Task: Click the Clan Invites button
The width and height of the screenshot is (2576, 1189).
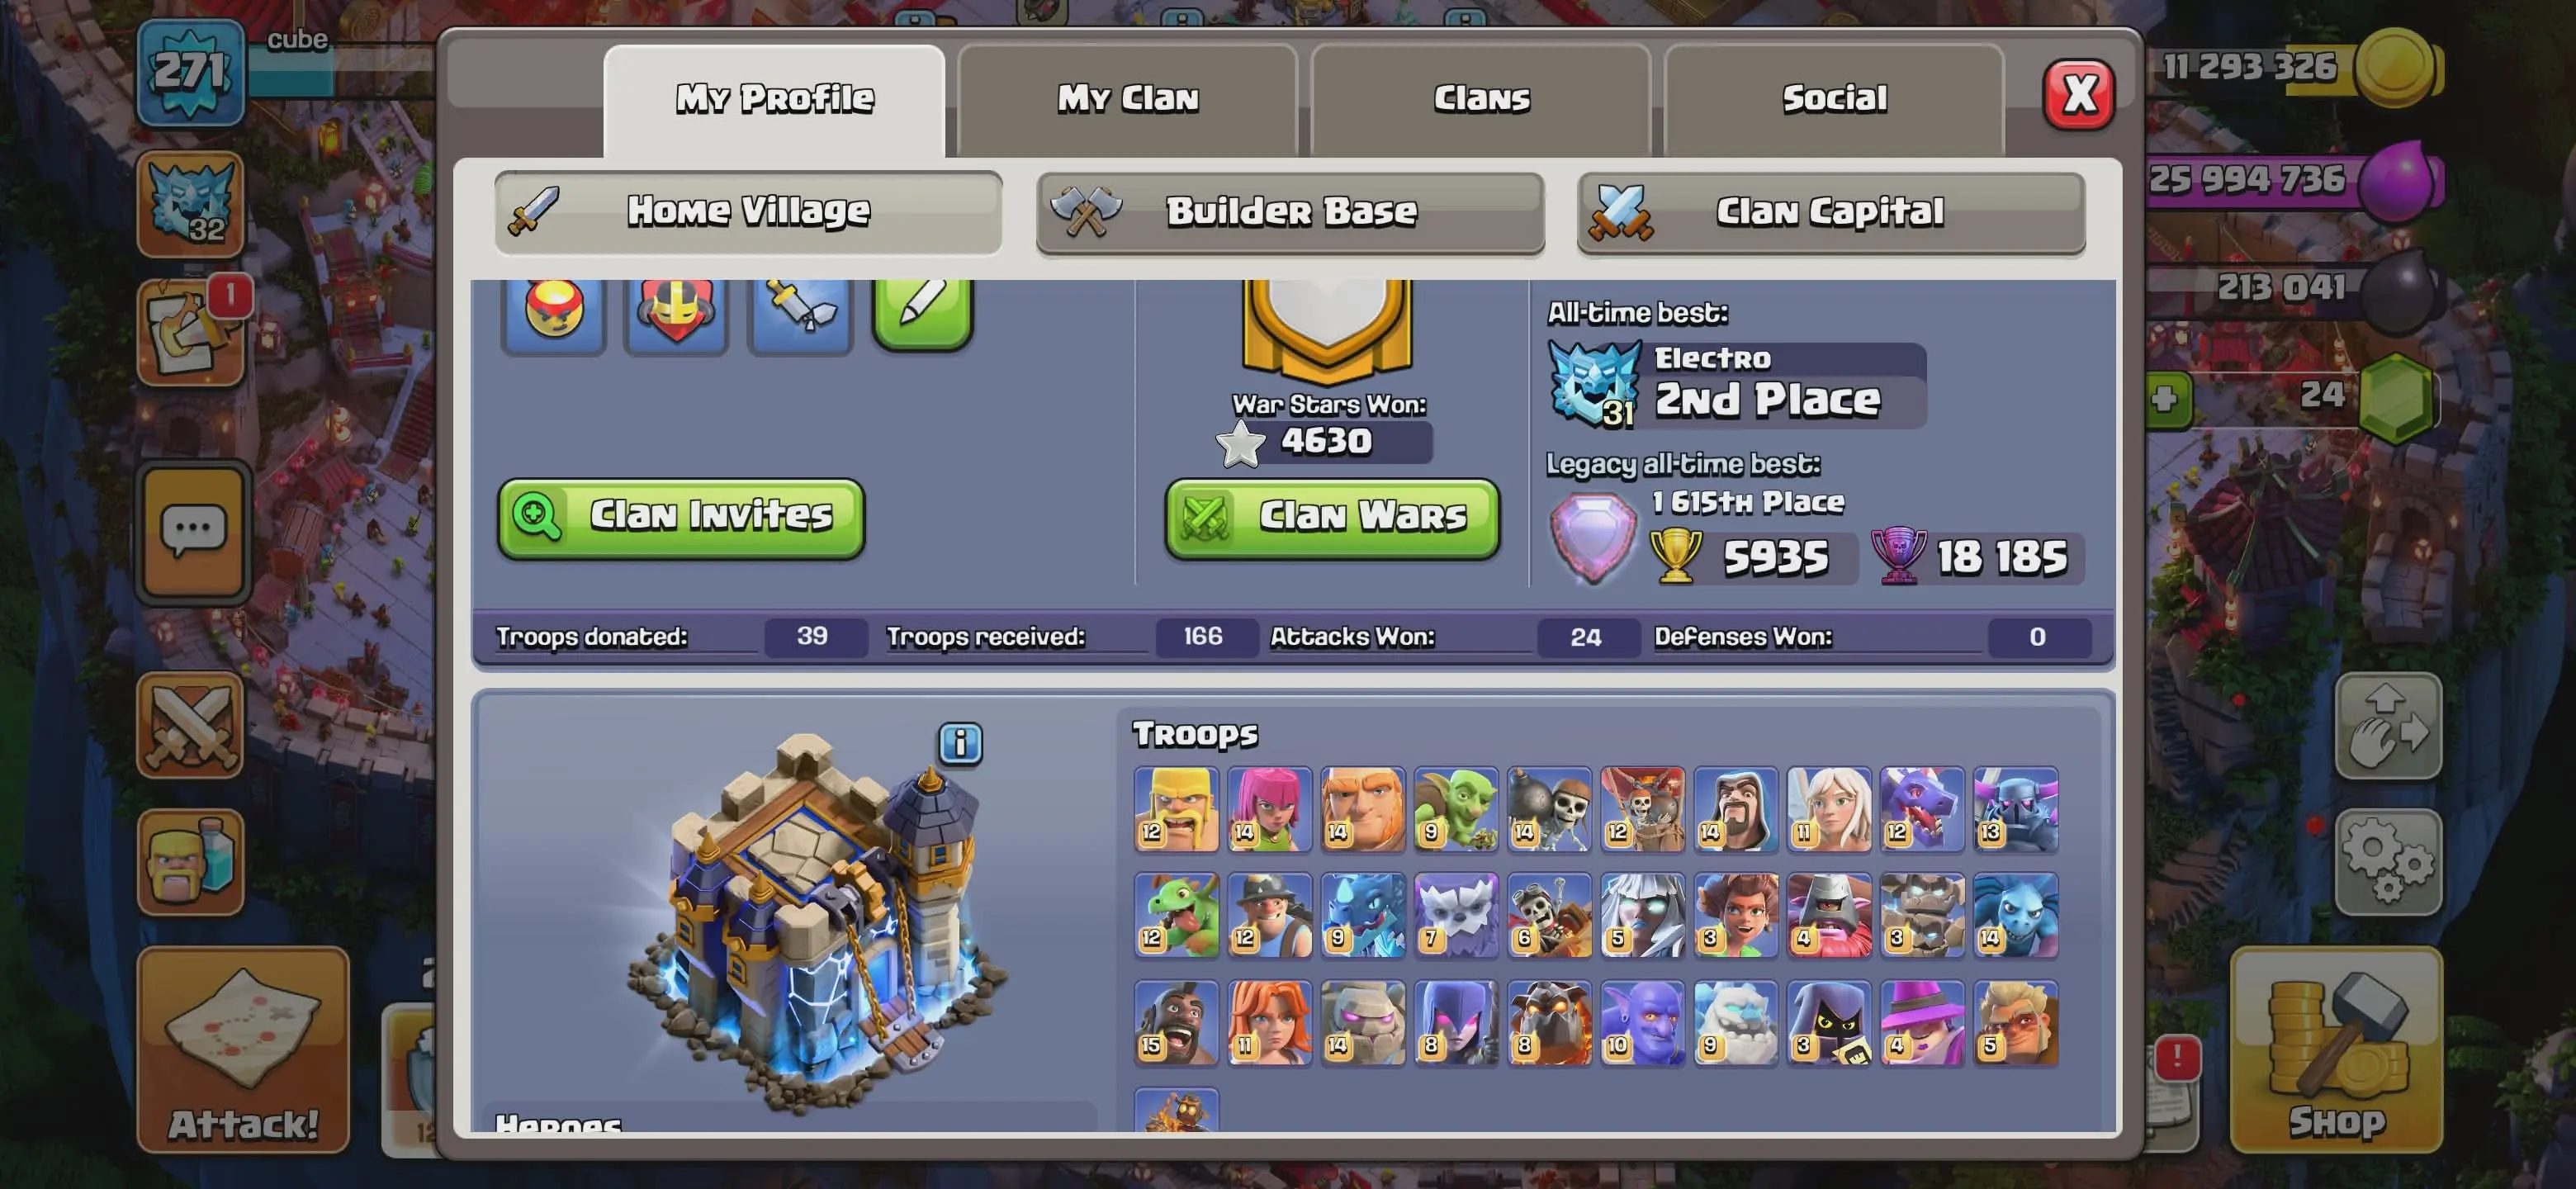Action: pos(681,516)
